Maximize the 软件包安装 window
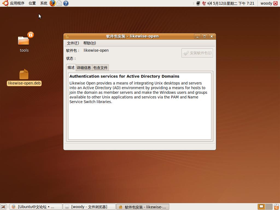This screenshot has width=280, height=210. click(x=205, y=36)
